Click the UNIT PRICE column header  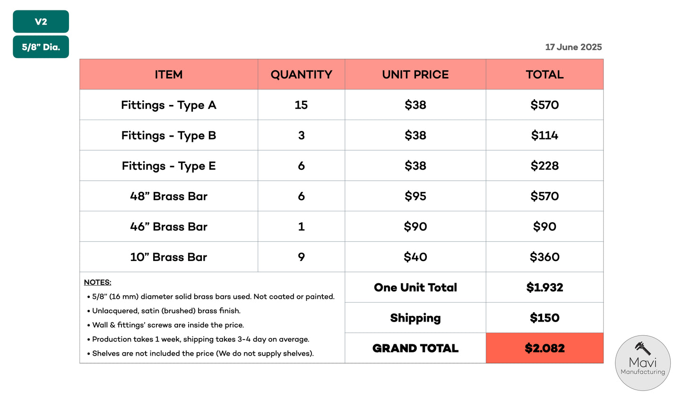(x=415, y=75)
